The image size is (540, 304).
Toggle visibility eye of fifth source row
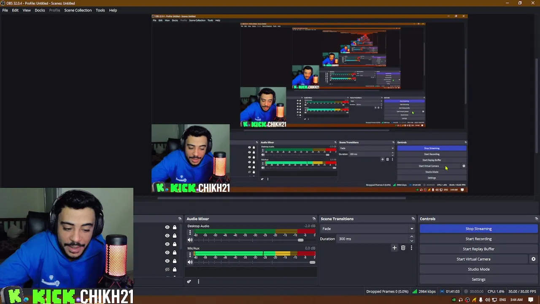167,261
